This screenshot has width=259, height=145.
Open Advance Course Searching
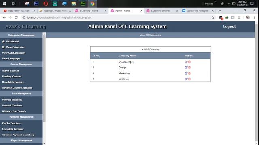(17, 88)
